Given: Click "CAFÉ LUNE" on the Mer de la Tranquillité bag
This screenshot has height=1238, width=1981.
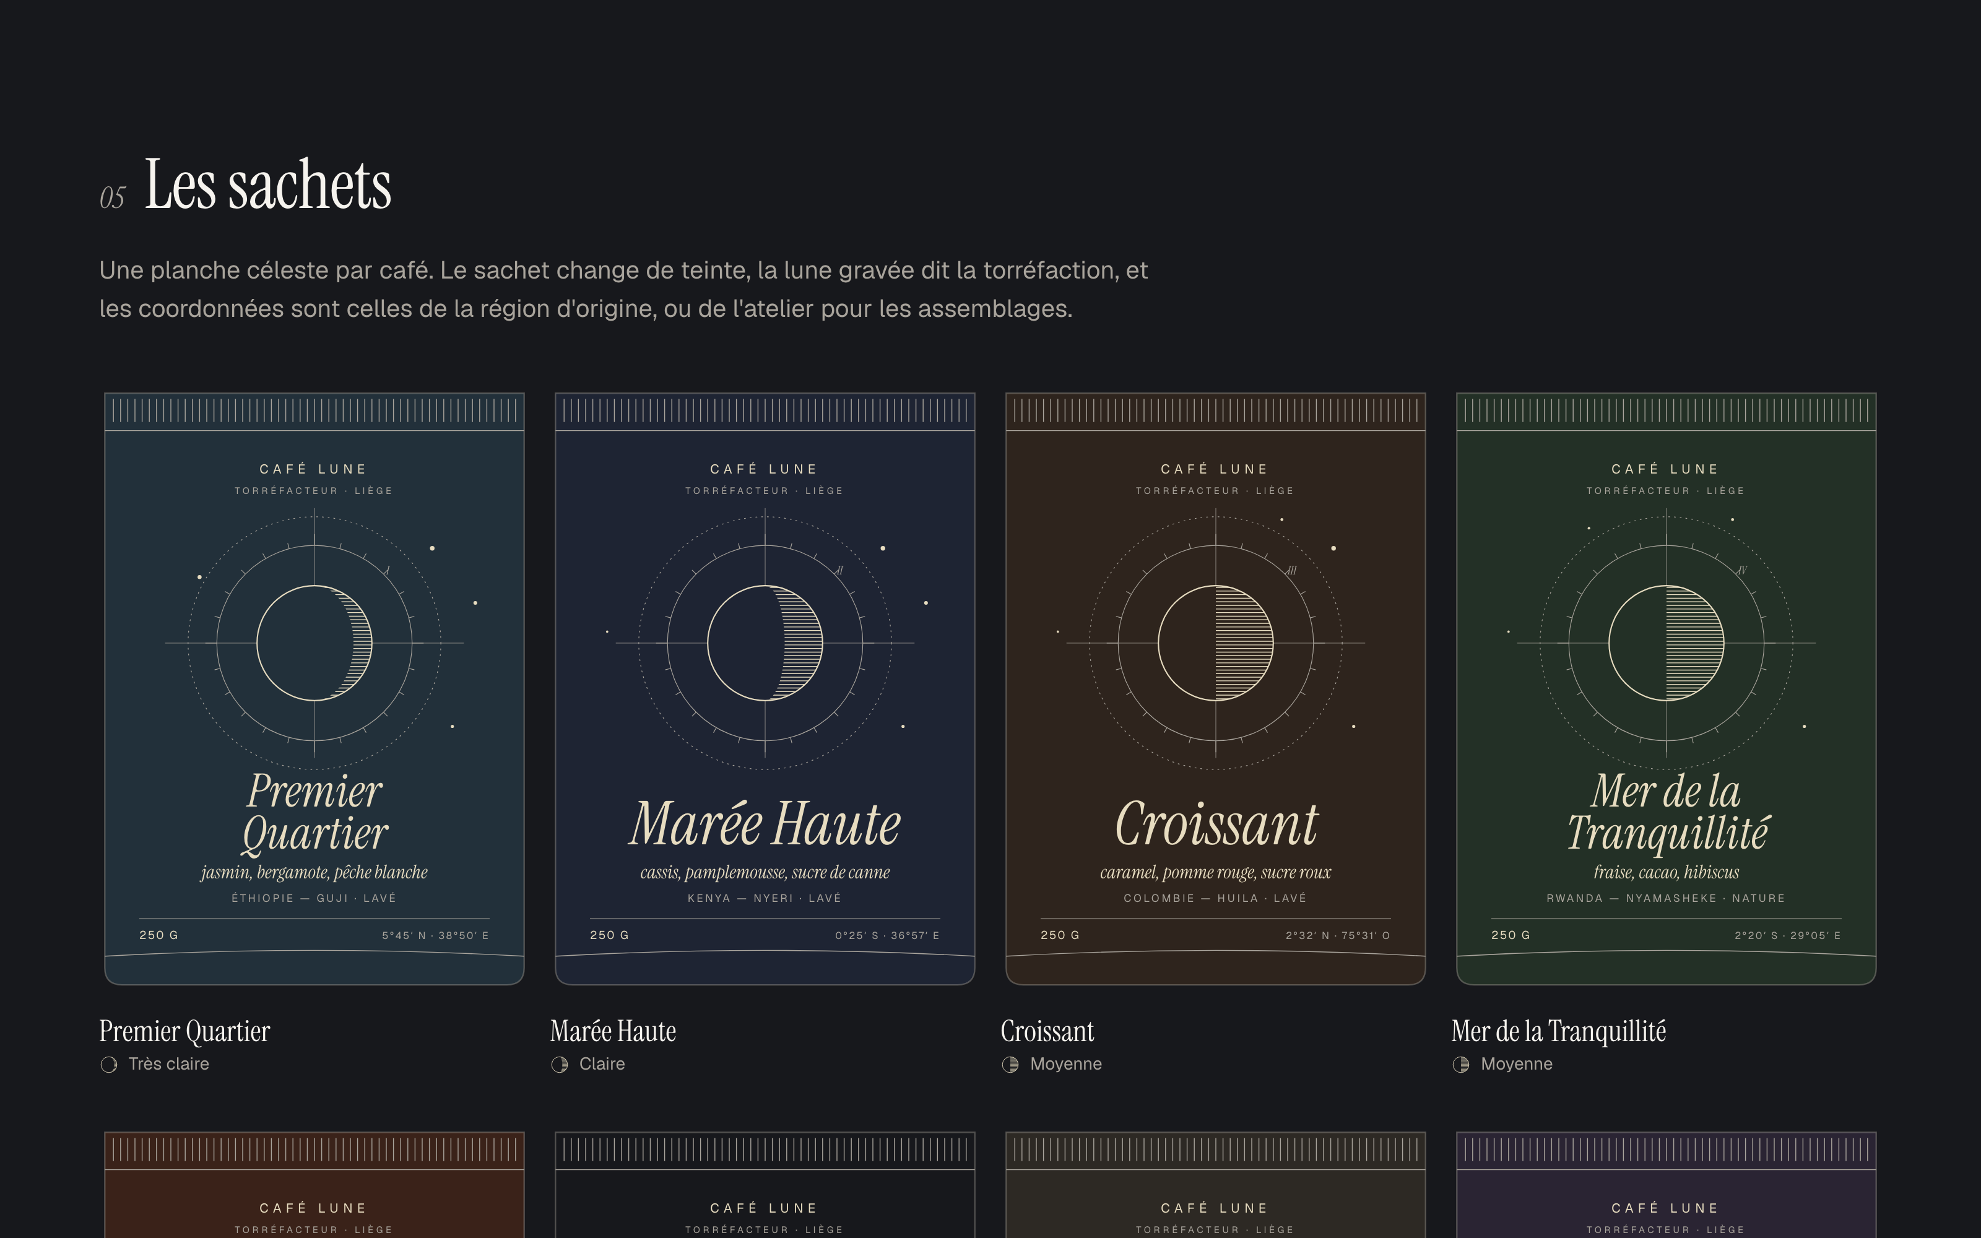Looking at the screenshot, I should [1666, 469].
